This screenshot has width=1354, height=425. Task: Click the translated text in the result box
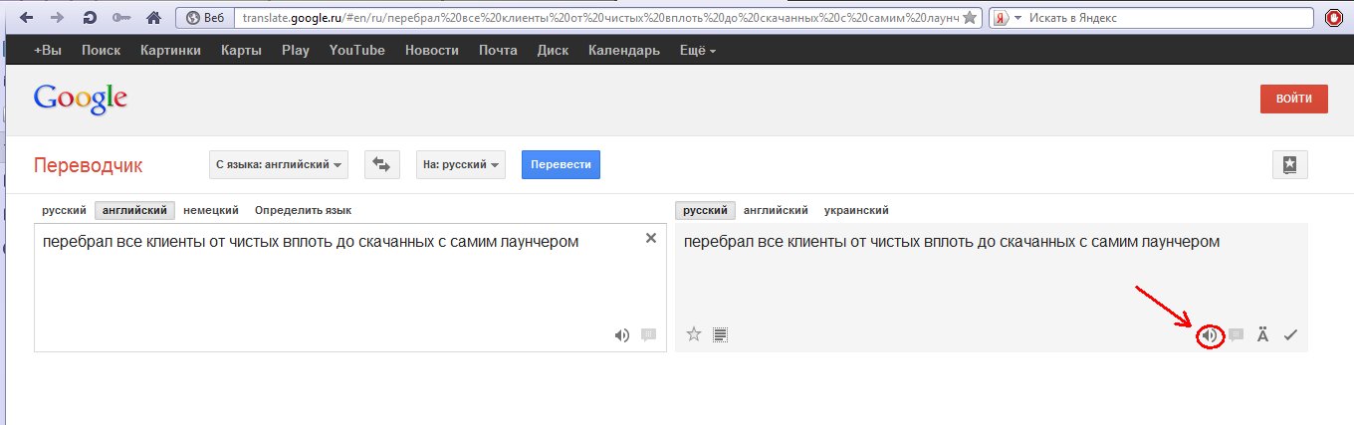pos(952,242)
